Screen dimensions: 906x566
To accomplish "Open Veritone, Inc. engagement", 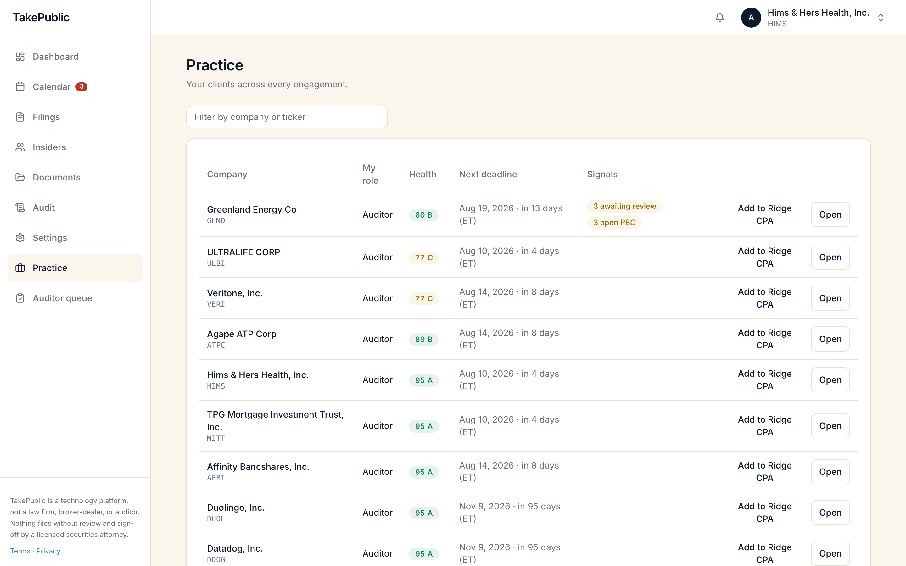I will 830,298.
